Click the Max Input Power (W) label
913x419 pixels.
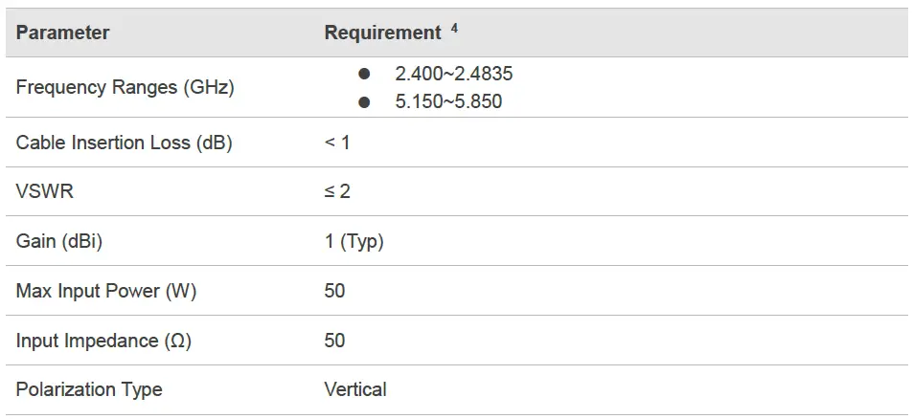[x=106, y=292]
